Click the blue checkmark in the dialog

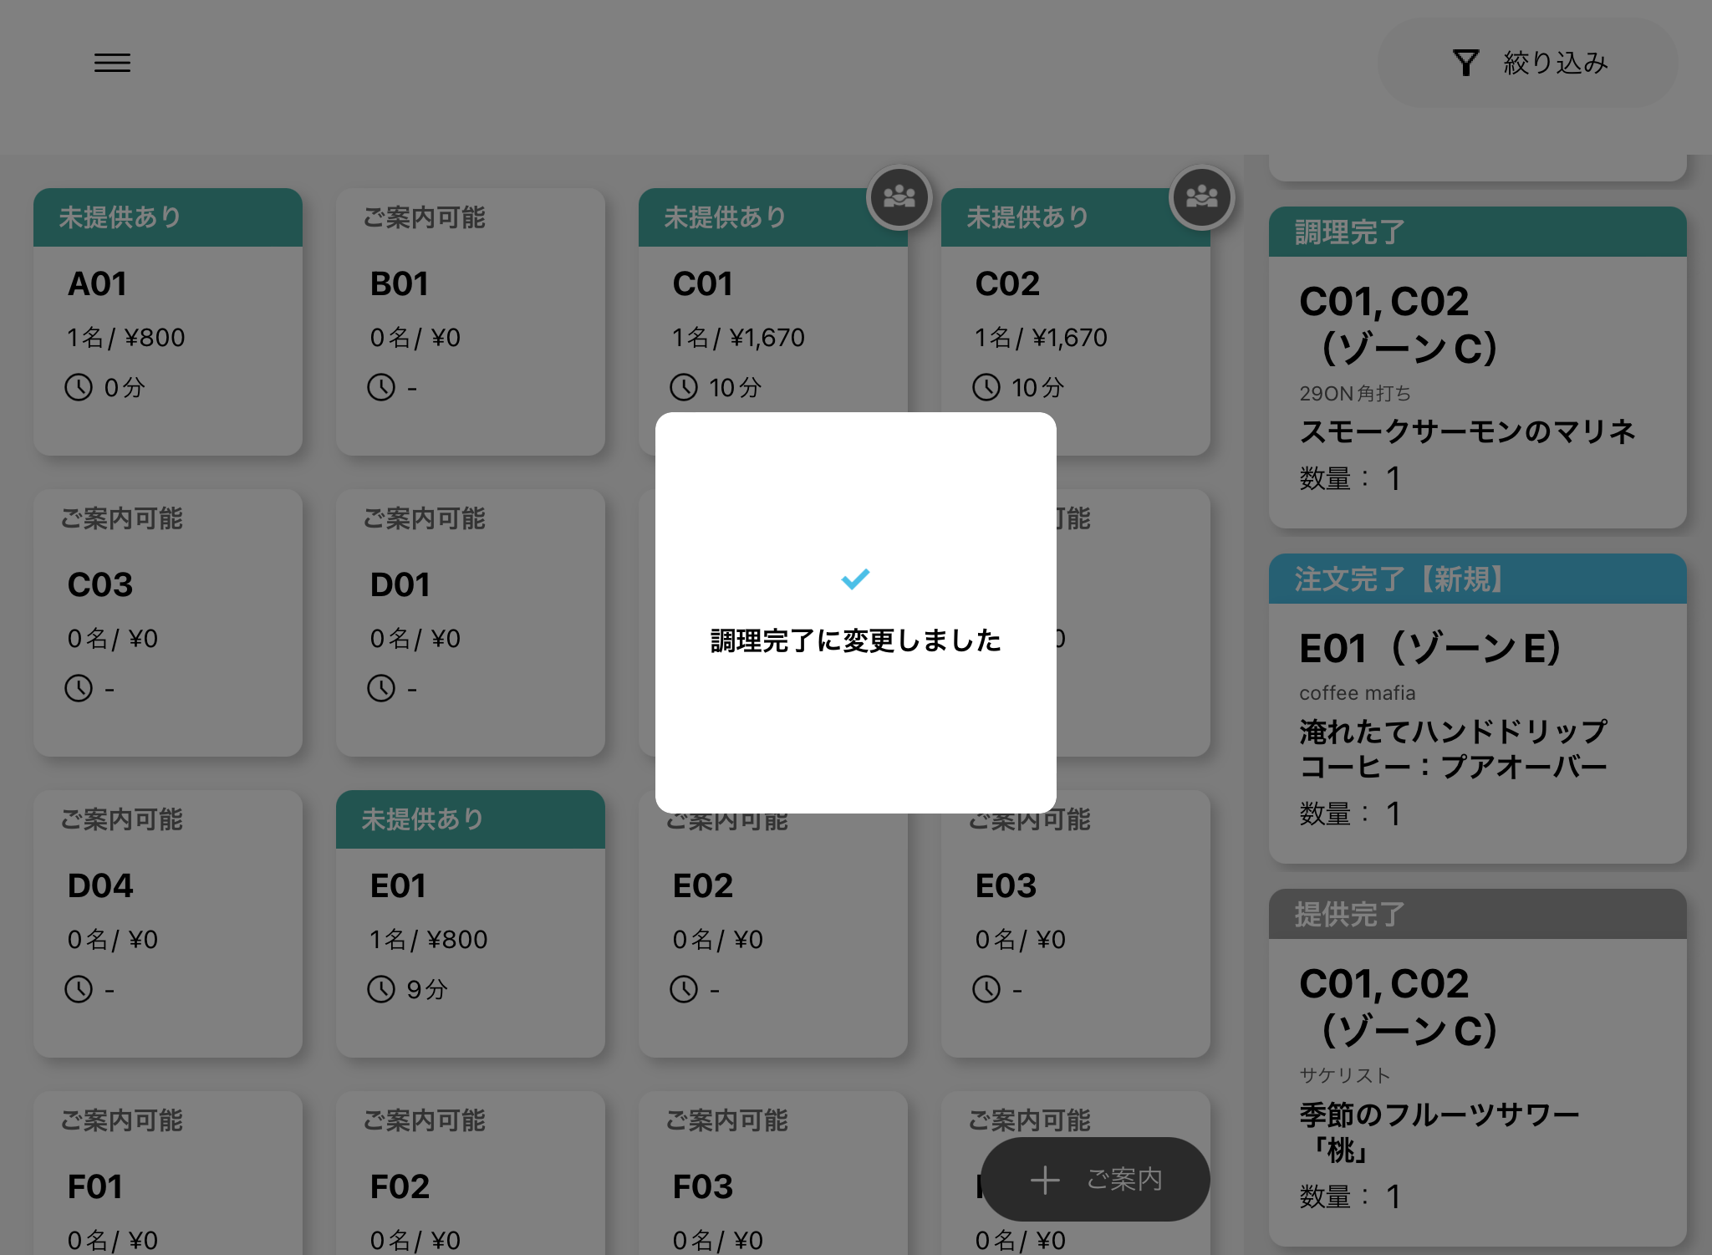[855, 579]
